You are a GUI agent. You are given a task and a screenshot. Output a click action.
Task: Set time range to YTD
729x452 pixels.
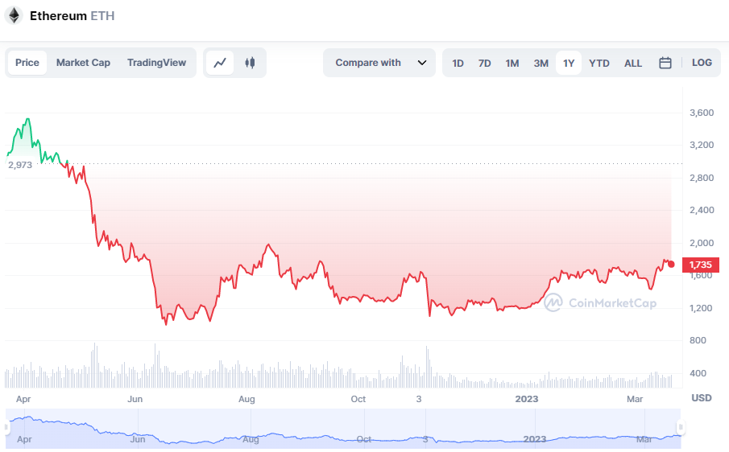(599, 63)
